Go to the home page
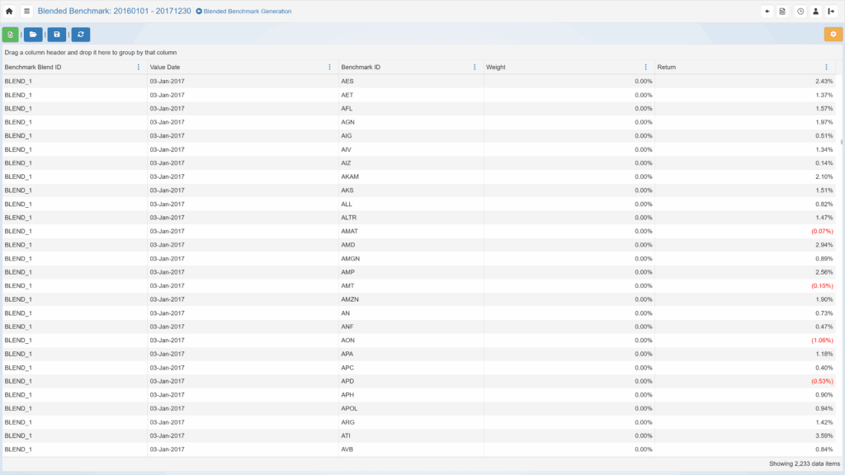 9,12
